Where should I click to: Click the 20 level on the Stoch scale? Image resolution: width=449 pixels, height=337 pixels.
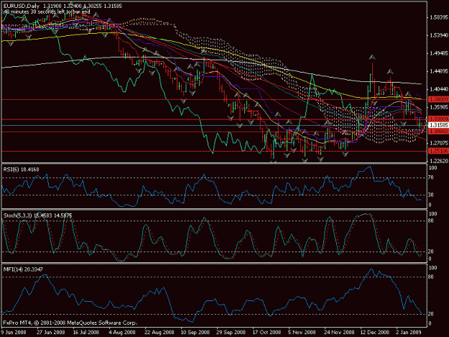click(430, 251)
